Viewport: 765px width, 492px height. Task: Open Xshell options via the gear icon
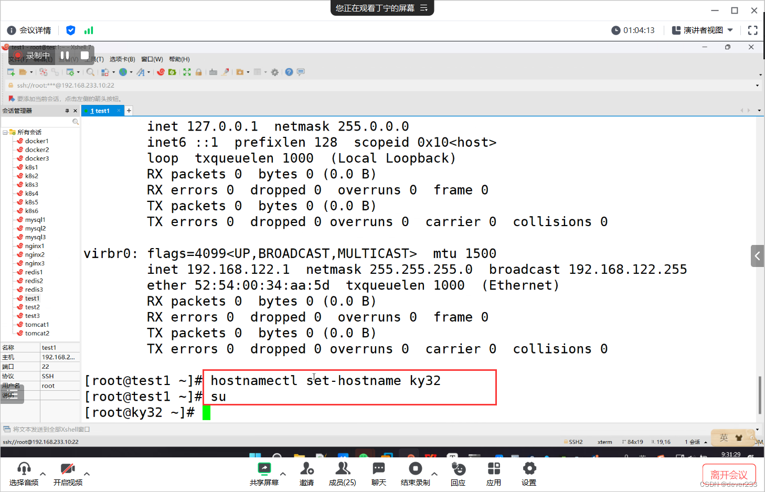coord(274,72)
